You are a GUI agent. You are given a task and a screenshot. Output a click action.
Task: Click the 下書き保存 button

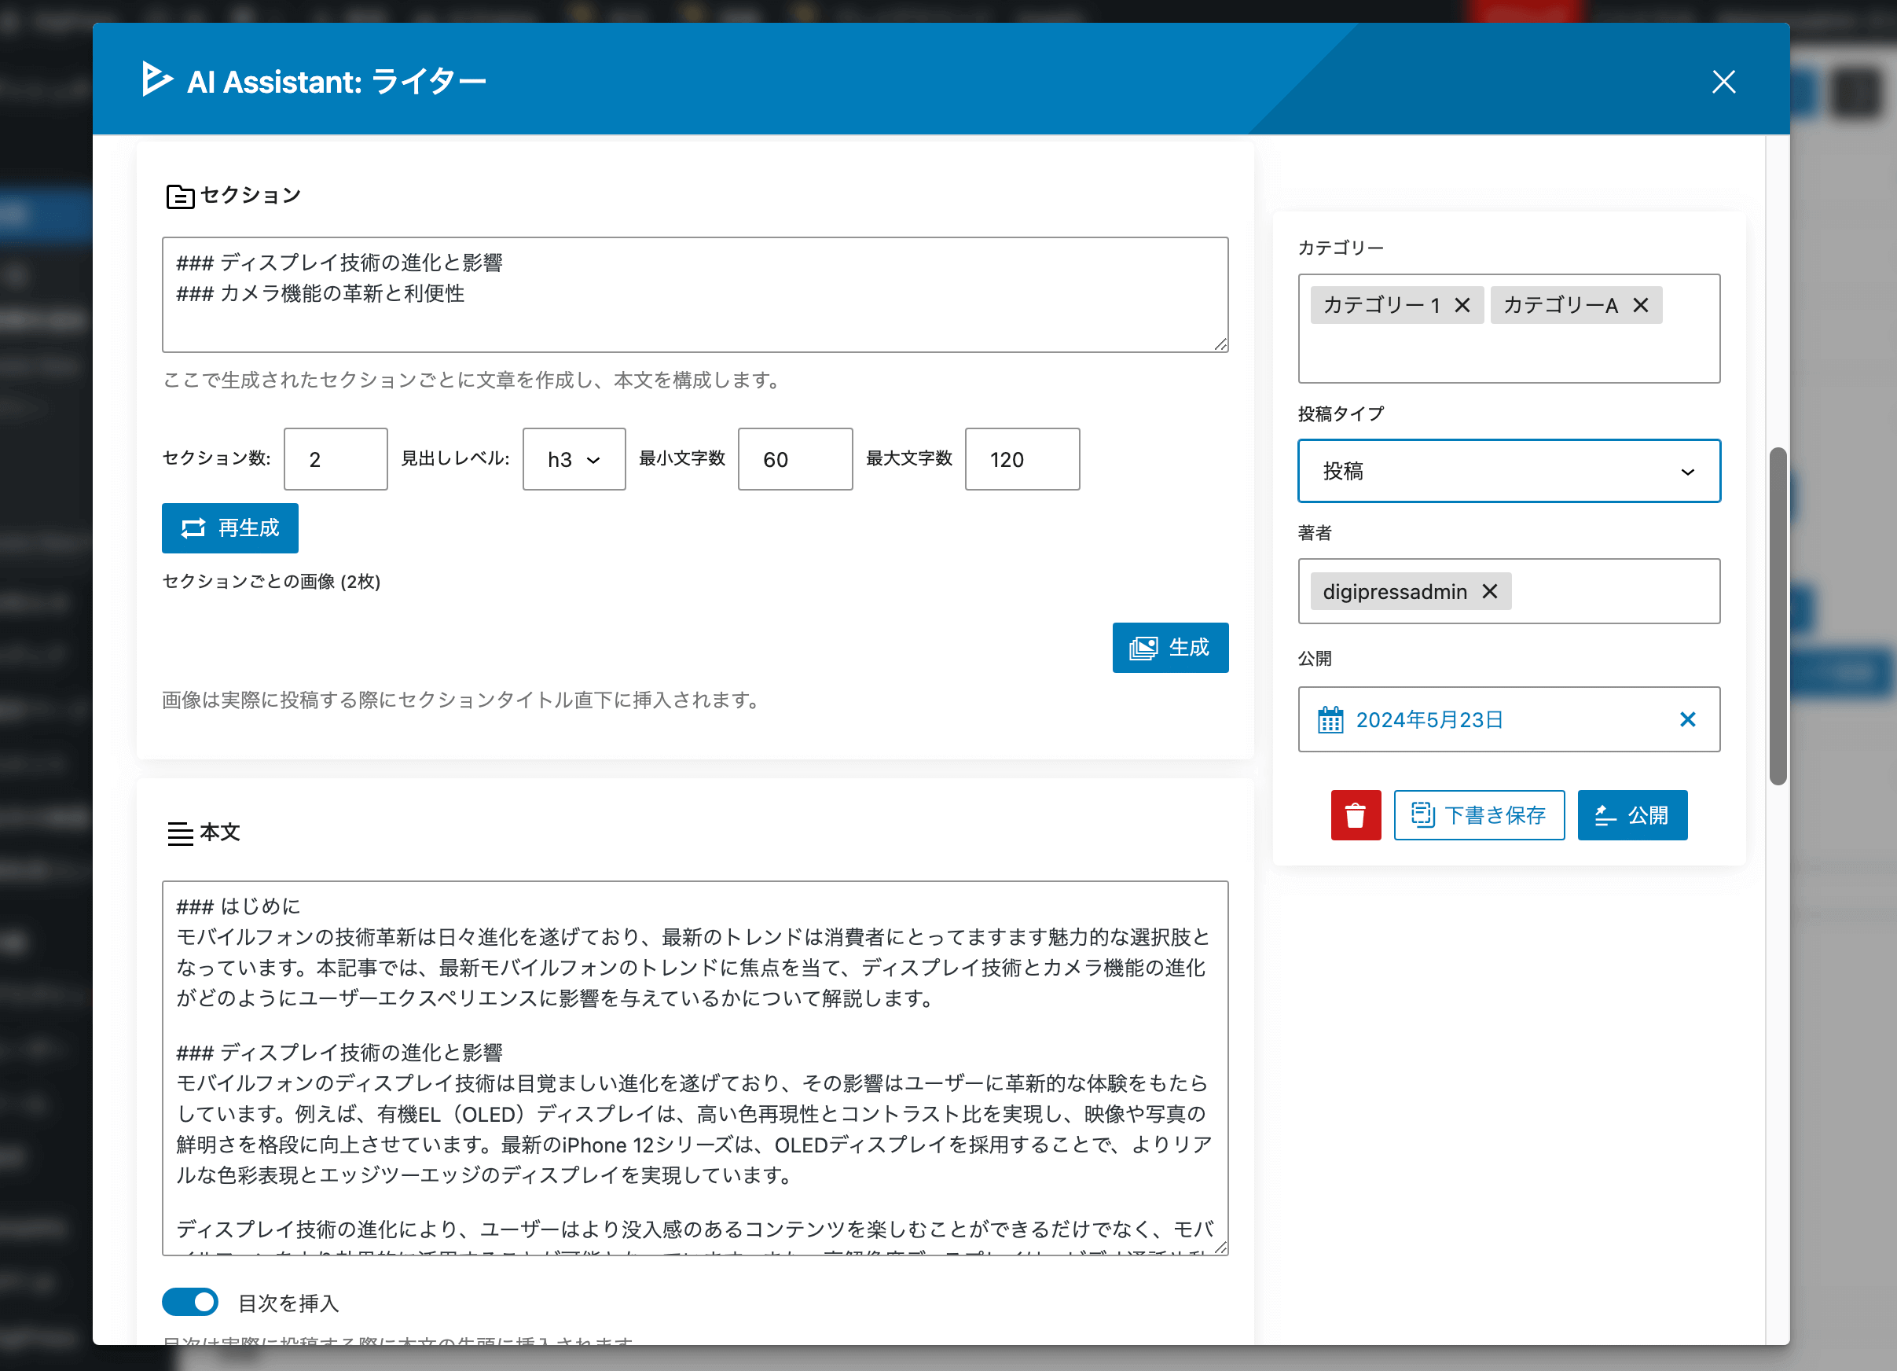1479,814
